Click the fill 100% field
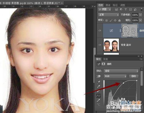Viewport: 144px width, 113px height. 135,20
